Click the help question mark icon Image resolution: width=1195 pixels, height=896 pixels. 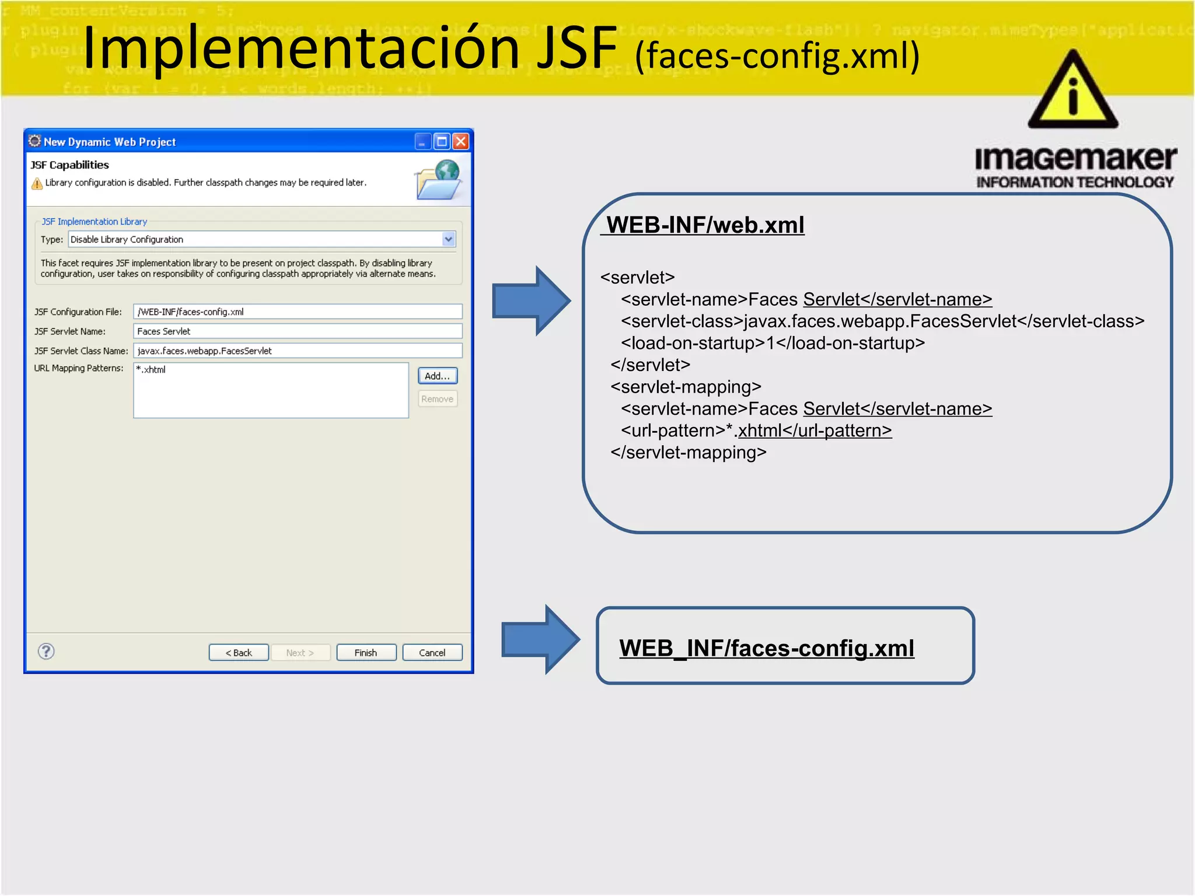46,651
